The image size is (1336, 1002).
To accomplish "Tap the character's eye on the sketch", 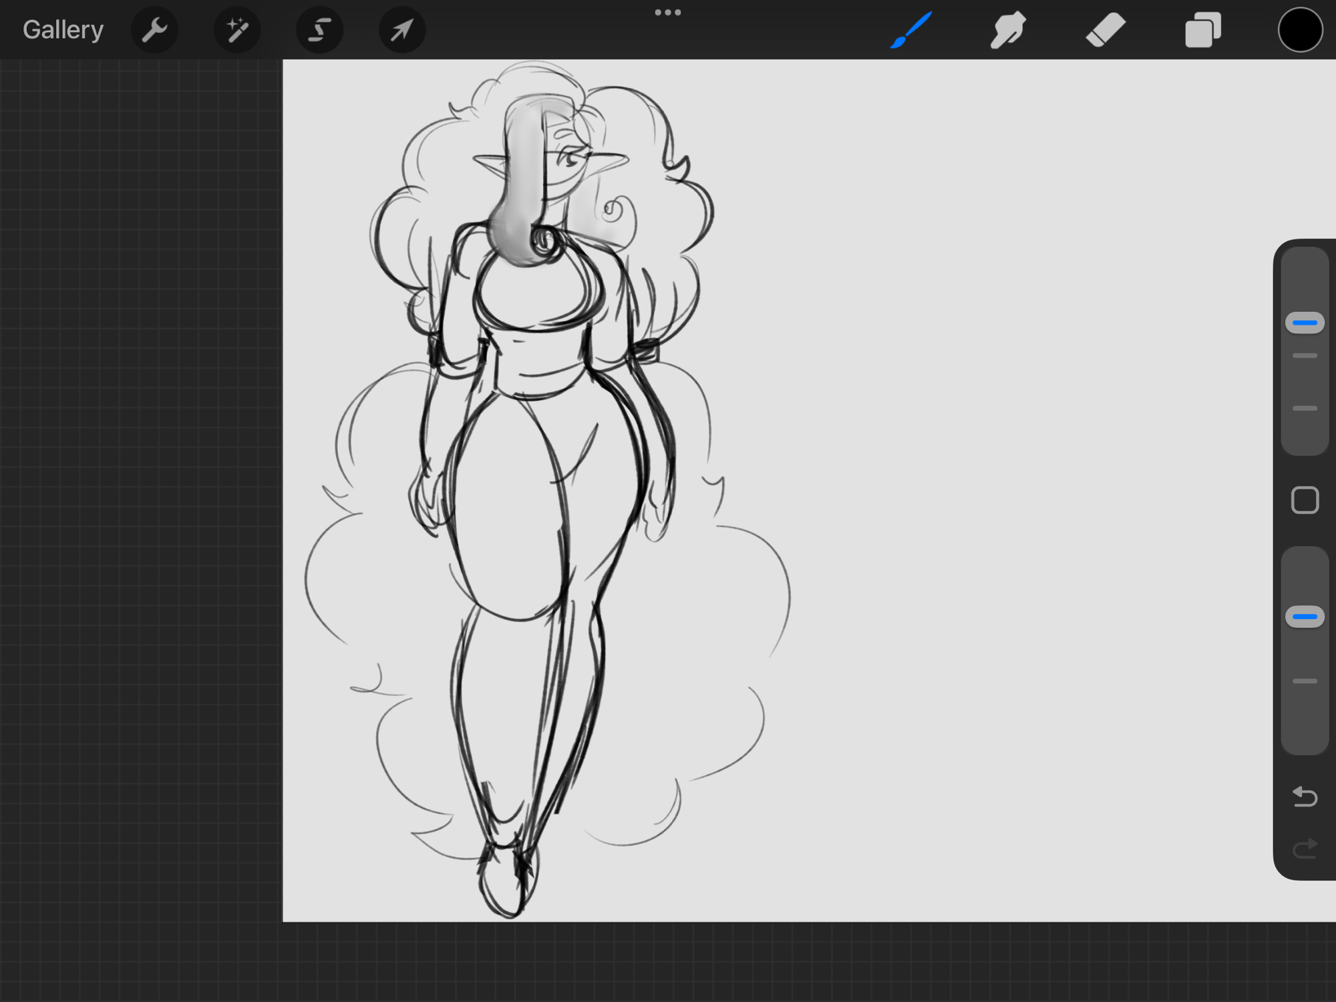I will pyautogui.click(x=569, y=160).
